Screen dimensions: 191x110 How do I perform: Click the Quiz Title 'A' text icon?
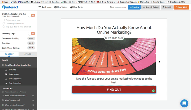[x=6, y=70]
